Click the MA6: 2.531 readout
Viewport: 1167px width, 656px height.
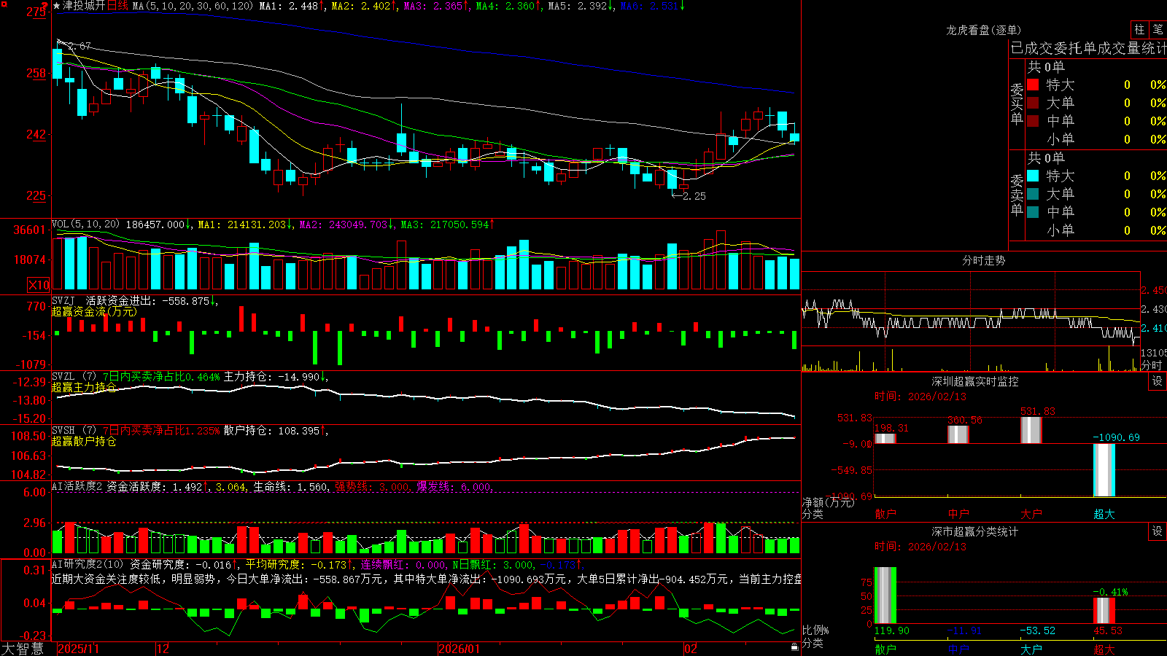coord(653,6)
